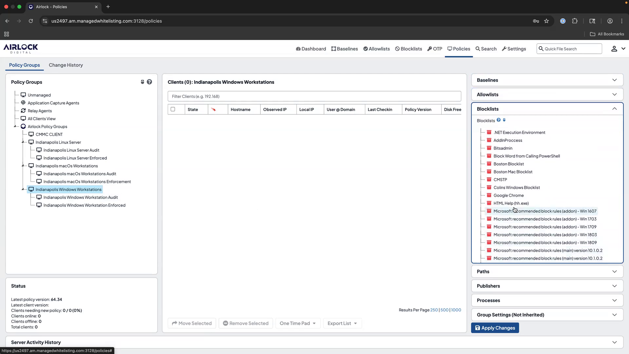Screen dimensions: 629x354
Task: Open the Dashboard from the navigation bar
Action: [311, 49]
